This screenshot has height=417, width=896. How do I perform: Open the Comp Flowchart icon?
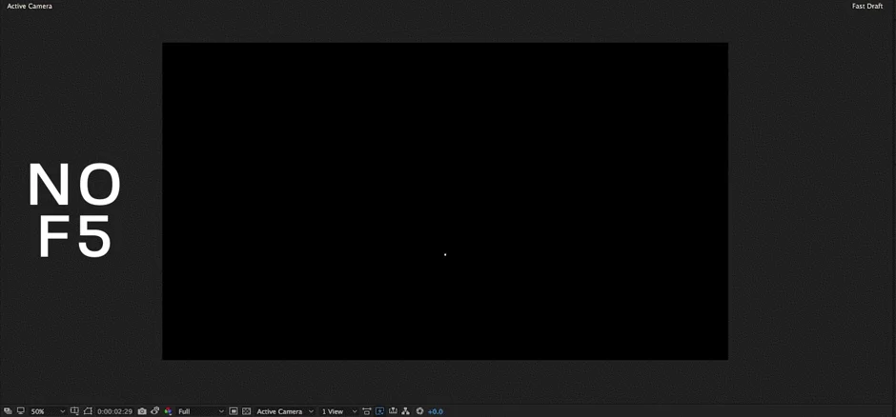(406, 410)
